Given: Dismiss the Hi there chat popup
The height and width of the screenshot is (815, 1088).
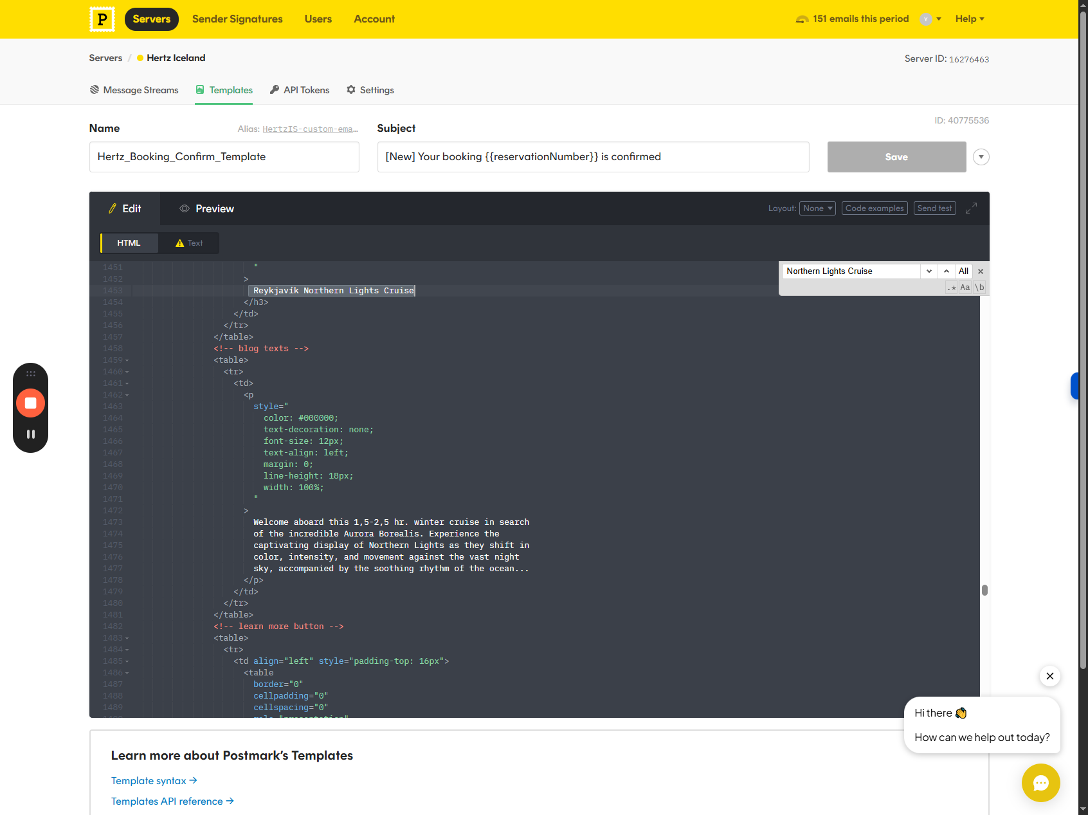Looking at the screenshot, I should pyautogui.click(x=1050, y=676).
